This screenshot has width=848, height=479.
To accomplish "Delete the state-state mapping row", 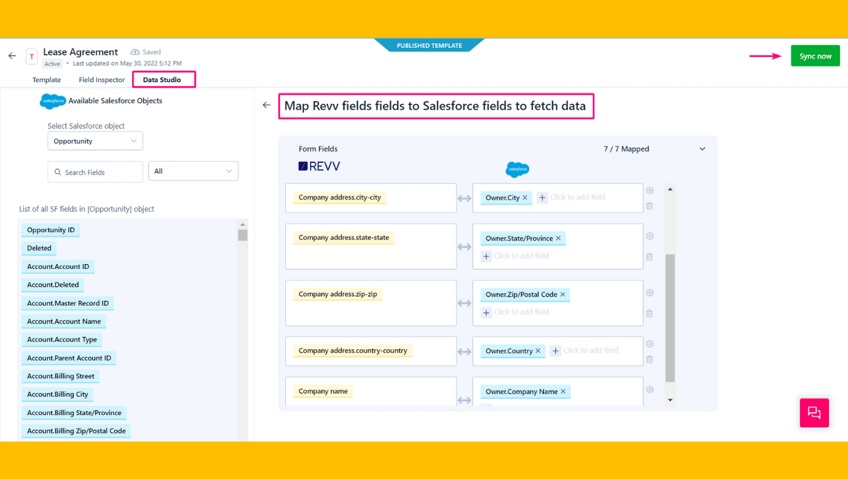I will 650,257.
